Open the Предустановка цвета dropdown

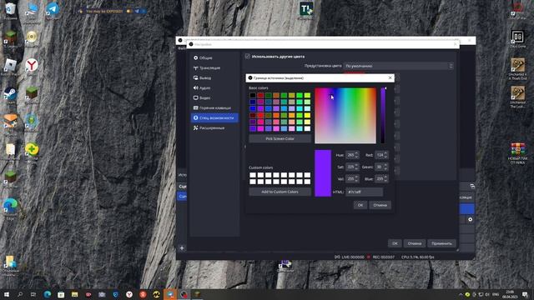399,66
